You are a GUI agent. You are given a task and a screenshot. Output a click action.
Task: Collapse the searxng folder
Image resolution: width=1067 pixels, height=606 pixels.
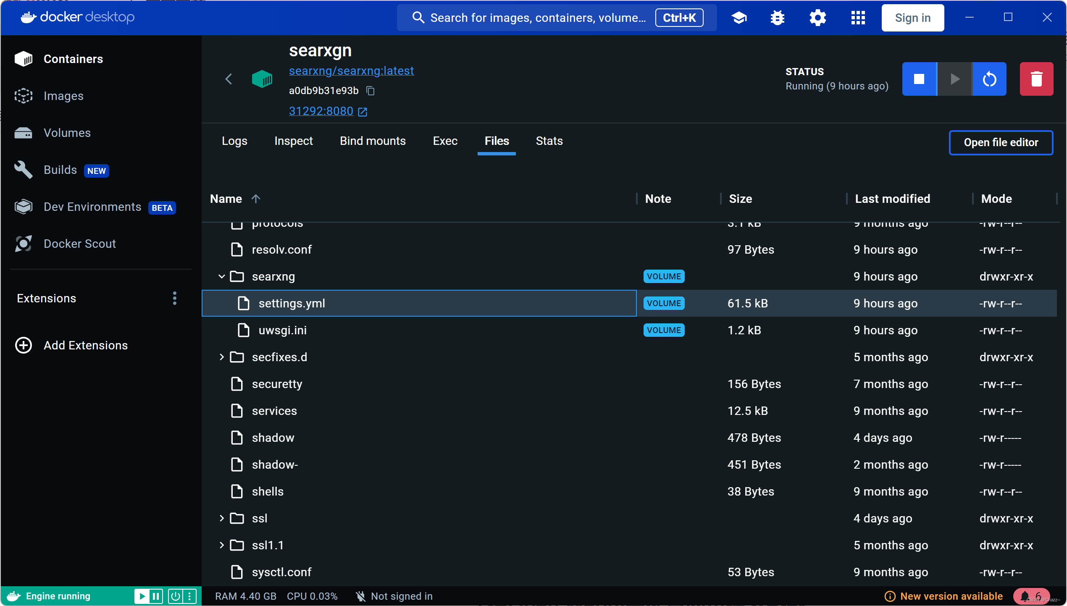point(221,276)
